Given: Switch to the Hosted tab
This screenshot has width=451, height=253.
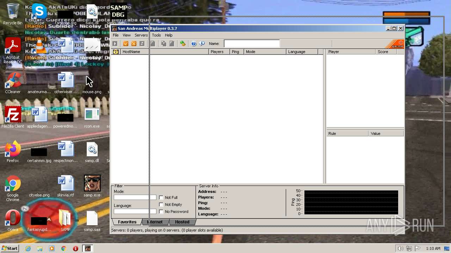Looking at the screenshot, I should tap(182, 222).
